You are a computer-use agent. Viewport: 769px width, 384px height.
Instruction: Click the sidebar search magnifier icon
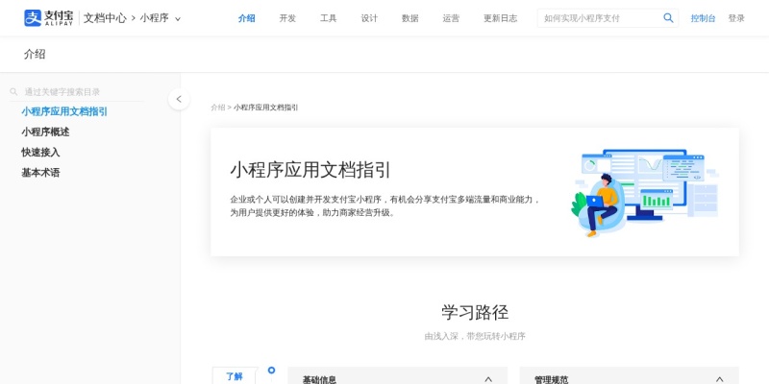click(x=13, y=91)
